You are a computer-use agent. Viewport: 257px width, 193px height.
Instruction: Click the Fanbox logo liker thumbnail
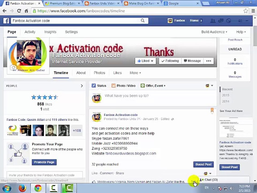tap(13, 130)
